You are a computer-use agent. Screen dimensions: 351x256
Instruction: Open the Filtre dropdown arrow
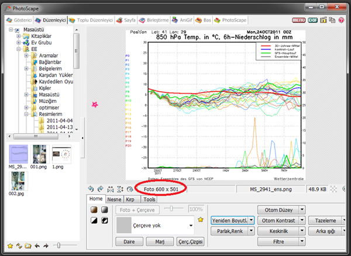coord(302,240)
